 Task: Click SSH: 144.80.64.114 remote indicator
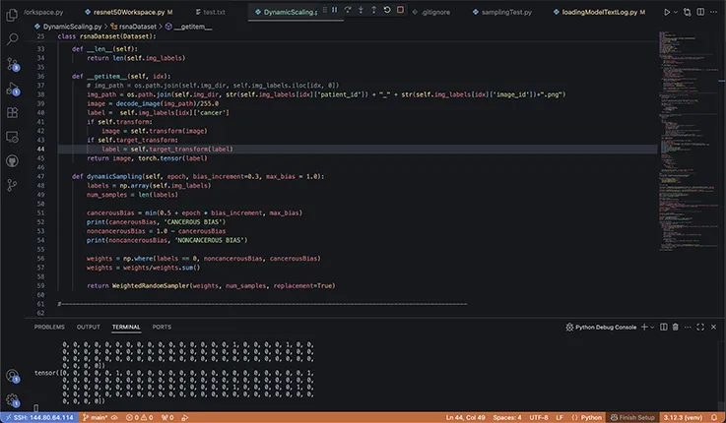tap(39, 417)
